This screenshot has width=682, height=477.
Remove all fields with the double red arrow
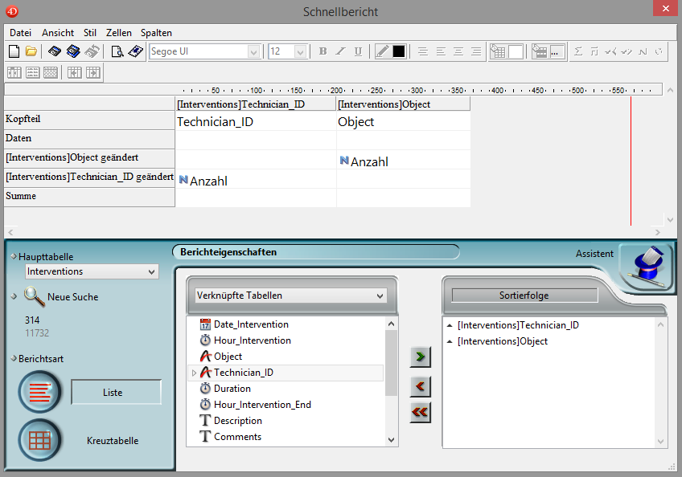(x=420, y=413)
